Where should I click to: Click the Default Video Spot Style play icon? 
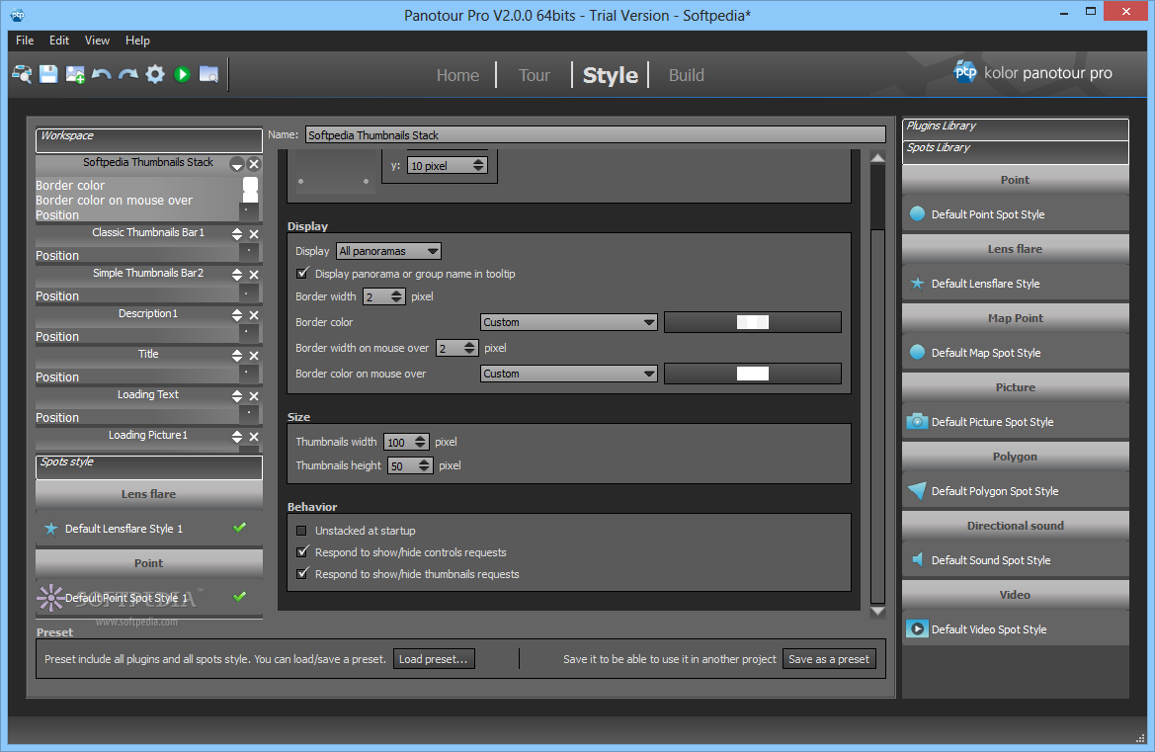pyautogui.click(x=917, y=629)
